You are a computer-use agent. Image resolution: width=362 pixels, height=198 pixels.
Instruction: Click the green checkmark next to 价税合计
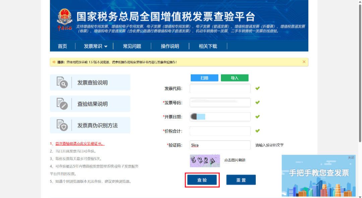coord(257,131)
